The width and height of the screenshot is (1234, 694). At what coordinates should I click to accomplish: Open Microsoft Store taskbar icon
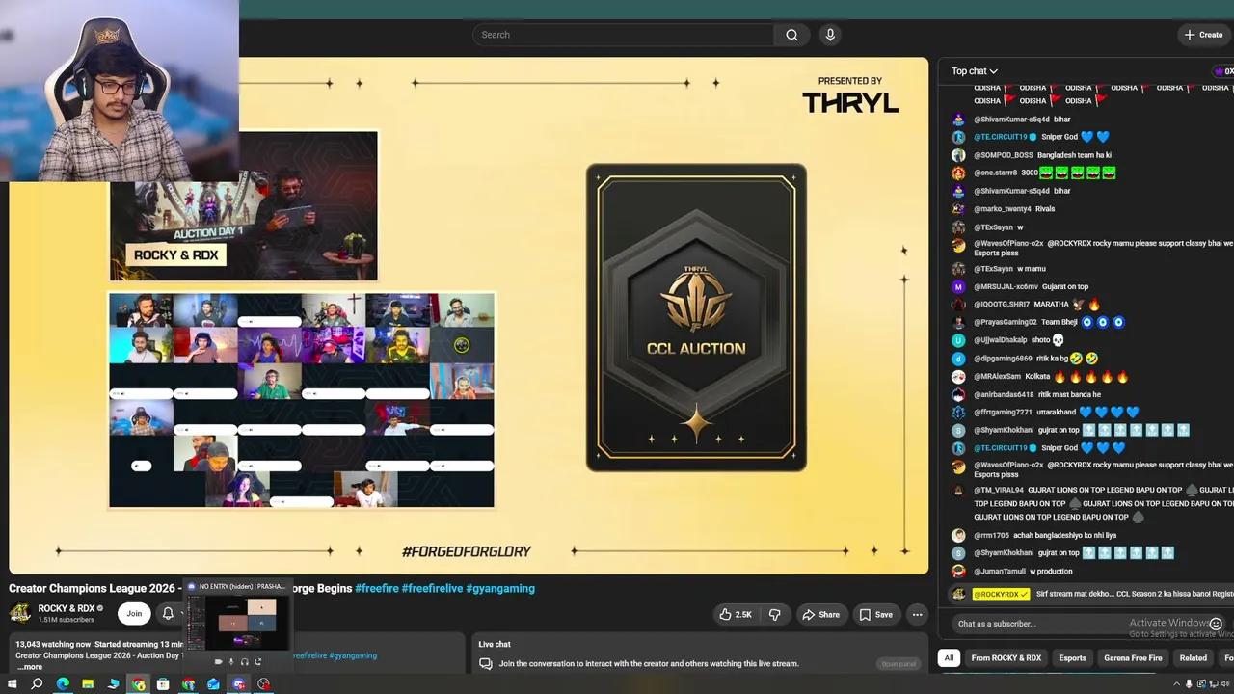[163, 684]
